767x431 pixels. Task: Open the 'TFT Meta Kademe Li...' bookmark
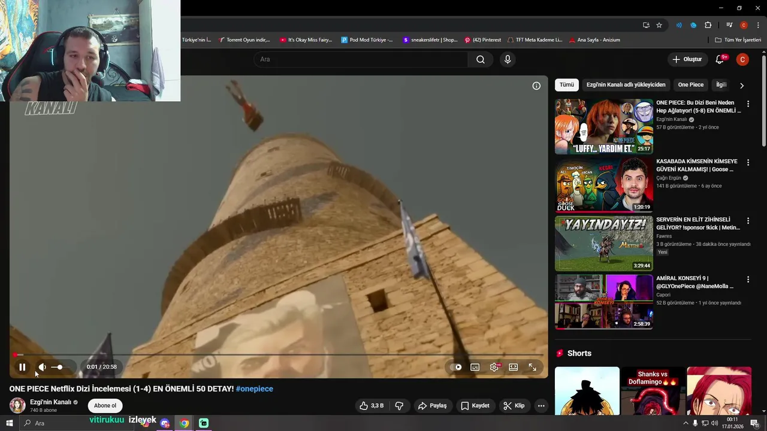pos(535,40)
